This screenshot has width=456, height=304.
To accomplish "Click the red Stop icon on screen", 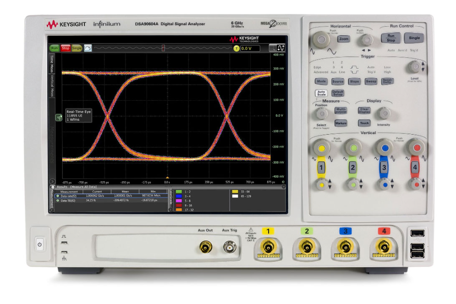I will click(x=66, y=48).
